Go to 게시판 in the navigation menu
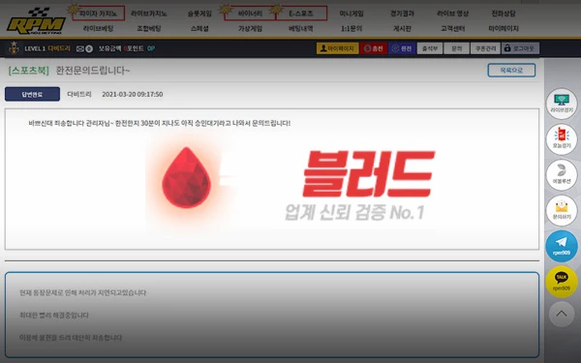This screenshot has height=363, width=581. point(403,28)
